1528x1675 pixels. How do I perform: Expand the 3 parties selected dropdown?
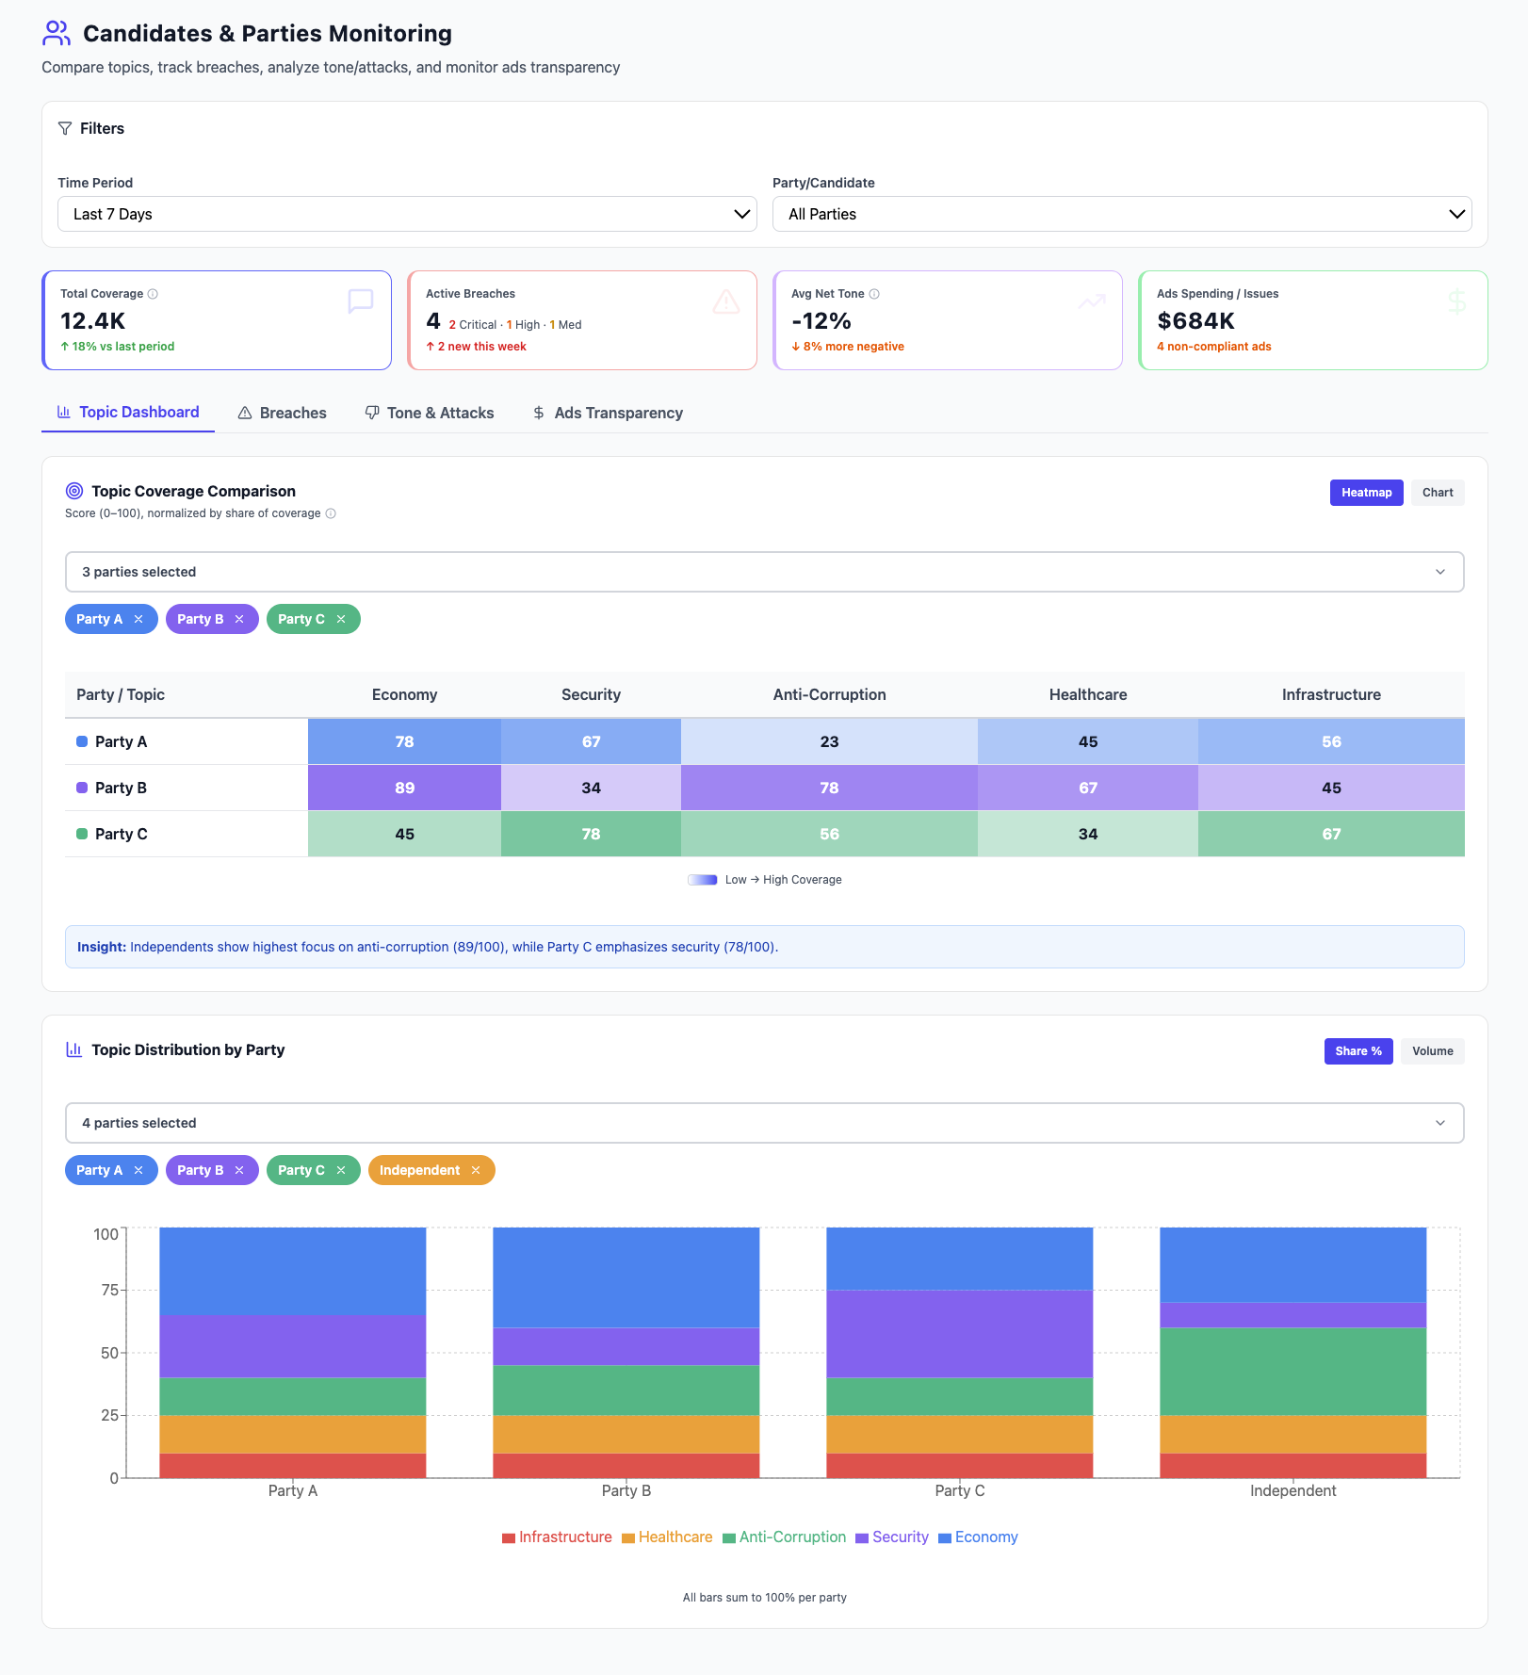click(765, 572)
